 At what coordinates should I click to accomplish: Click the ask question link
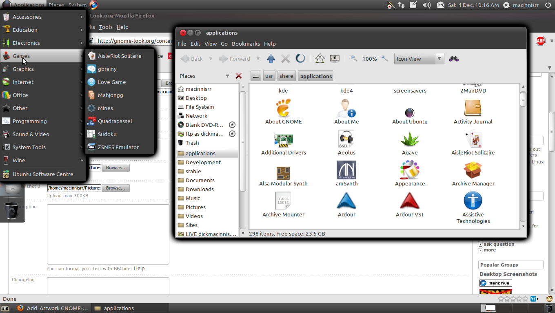tap(499, 244)
